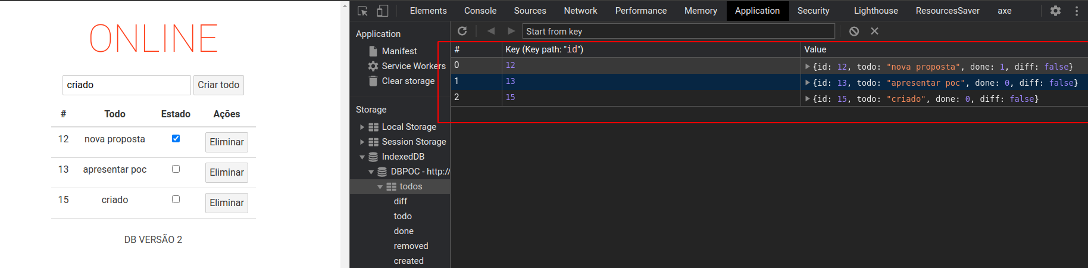Refresh the IndexedDB data view
Screen dimensions: 1088x268
tap(462, 31)
